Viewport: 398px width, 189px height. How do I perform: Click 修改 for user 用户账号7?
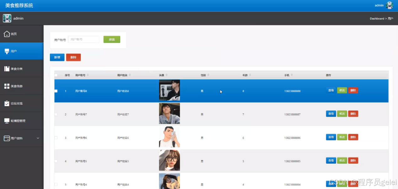point(342,114)
